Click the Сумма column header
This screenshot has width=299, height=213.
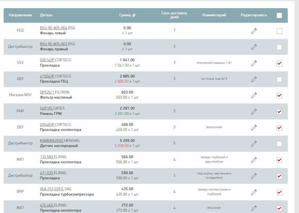[127, 15]
